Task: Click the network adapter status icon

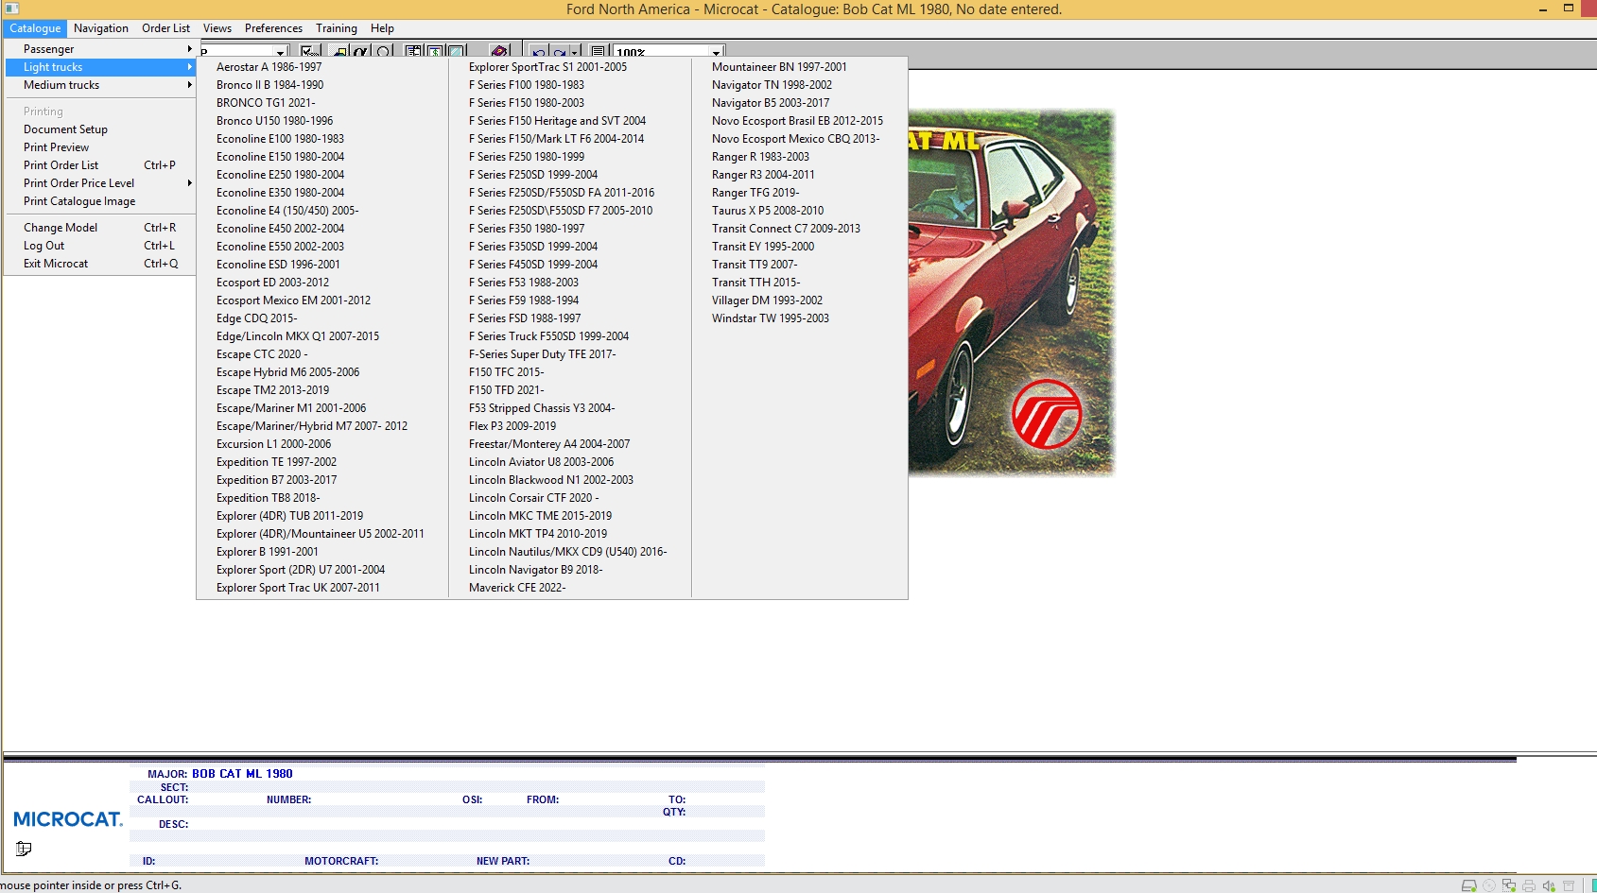Action: tap(1509, 885)
